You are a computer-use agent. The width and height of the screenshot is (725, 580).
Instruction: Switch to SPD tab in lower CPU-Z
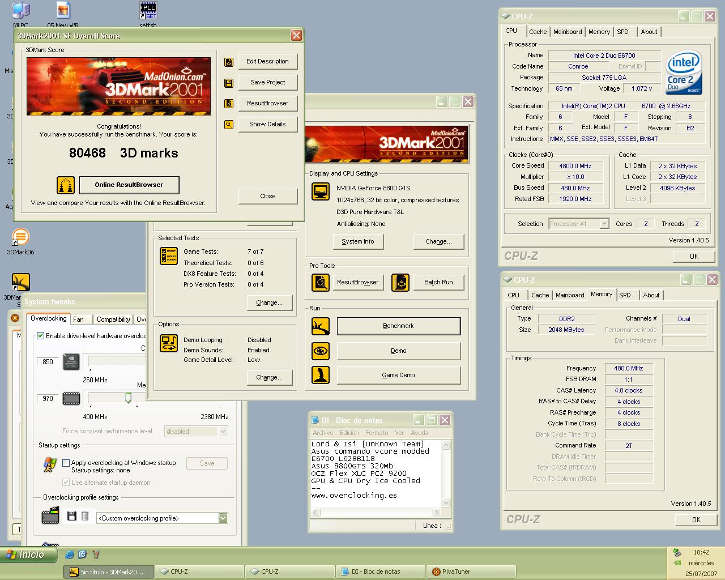click(x=625, y=295)
